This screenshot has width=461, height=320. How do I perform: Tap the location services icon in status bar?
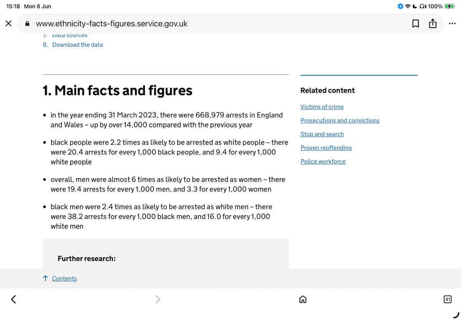(x=401, y=6)
